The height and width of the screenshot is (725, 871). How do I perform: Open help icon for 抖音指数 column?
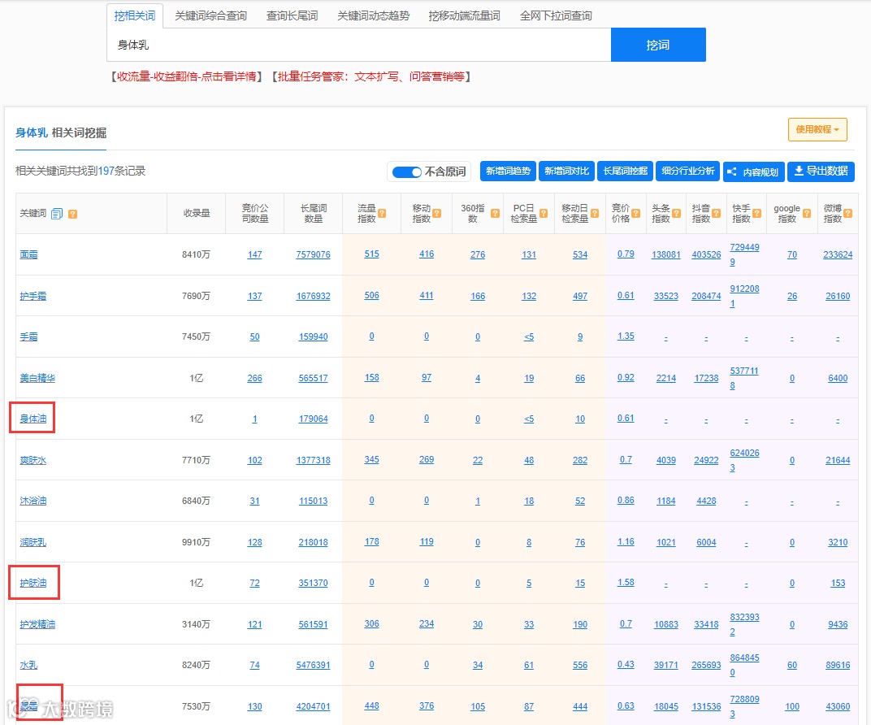point(717,213)
